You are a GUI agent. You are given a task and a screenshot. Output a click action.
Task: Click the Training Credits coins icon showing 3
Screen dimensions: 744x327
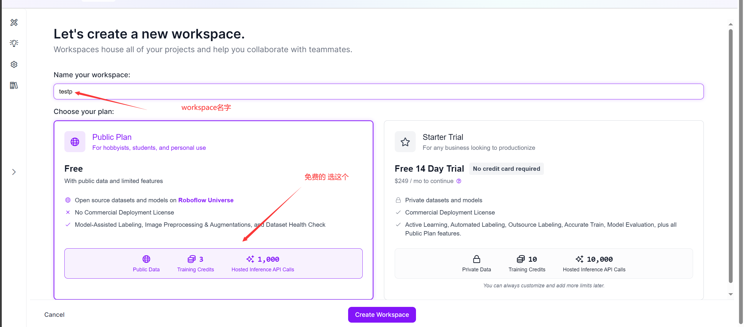click(192, 259)
